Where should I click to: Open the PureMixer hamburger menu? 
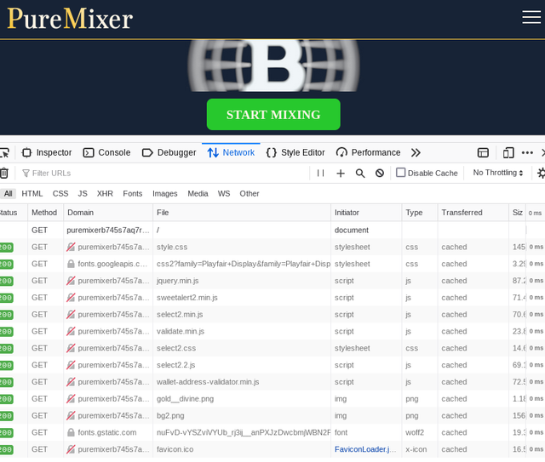(x=531, y=17)
